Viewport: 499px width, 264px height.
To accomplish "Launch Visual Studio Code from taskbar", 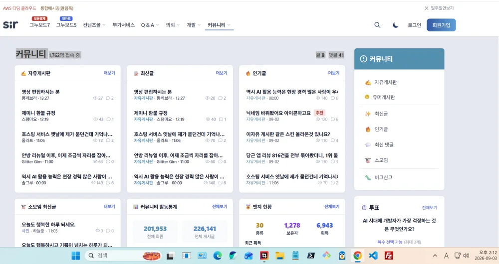I will pyautogui.click(x=373, y=256).
